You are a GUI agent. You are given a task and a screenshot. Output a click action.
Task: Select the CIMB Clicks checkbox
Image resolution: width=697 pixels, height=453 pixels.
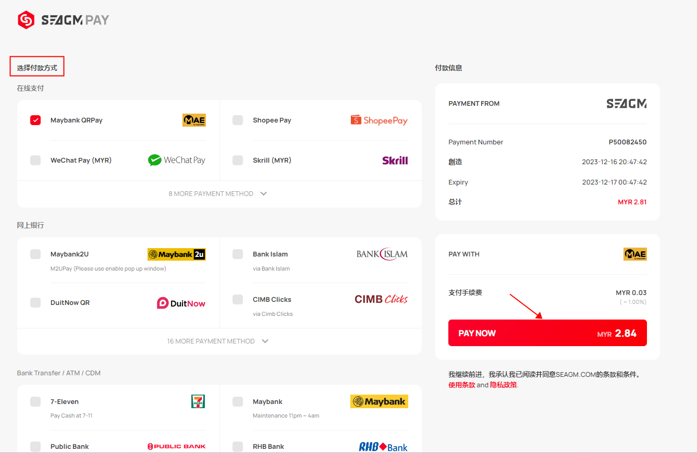pyautogui.click(x=238, y=300)
